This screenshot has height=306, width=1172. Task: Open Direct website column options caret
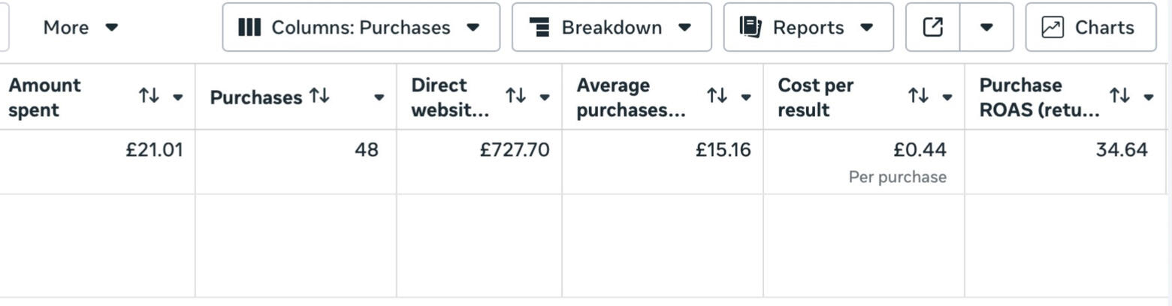[x=545, y=97]
